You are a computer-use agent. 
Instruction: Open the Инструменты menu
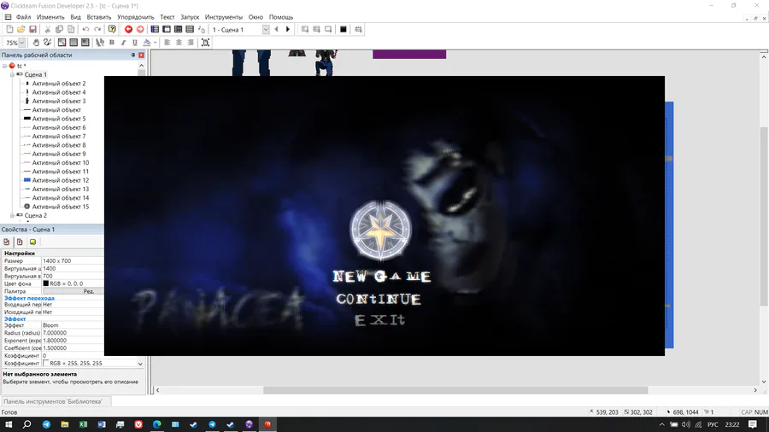(224, 17)
